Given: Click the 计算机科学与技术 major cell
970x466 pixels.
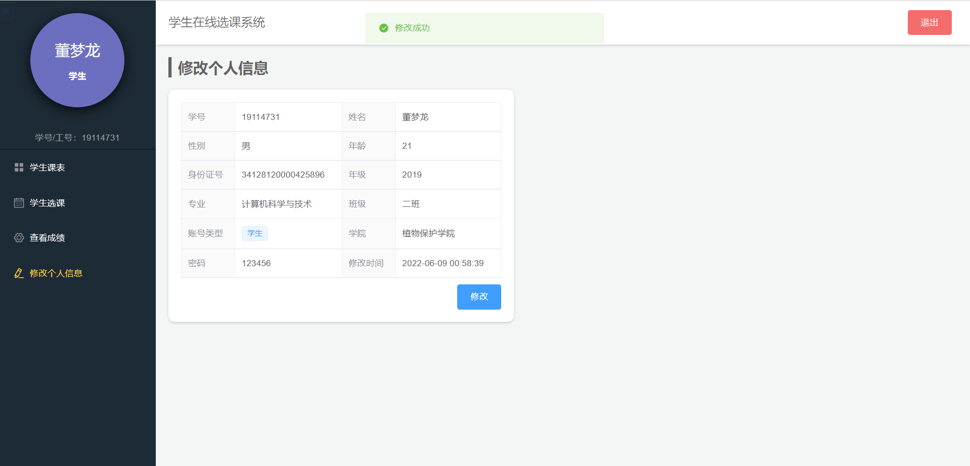Looking at the screenshot, I should coord(288,204).
